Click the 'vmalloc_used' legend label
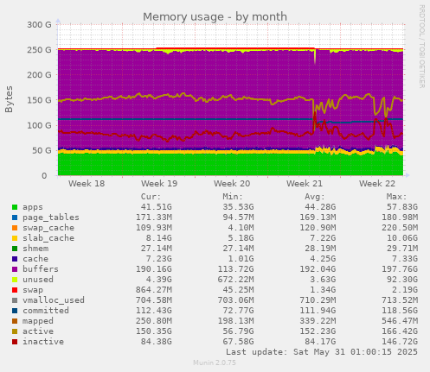The height and width of the screenshot is (372, 430). (x=54, y=300)
